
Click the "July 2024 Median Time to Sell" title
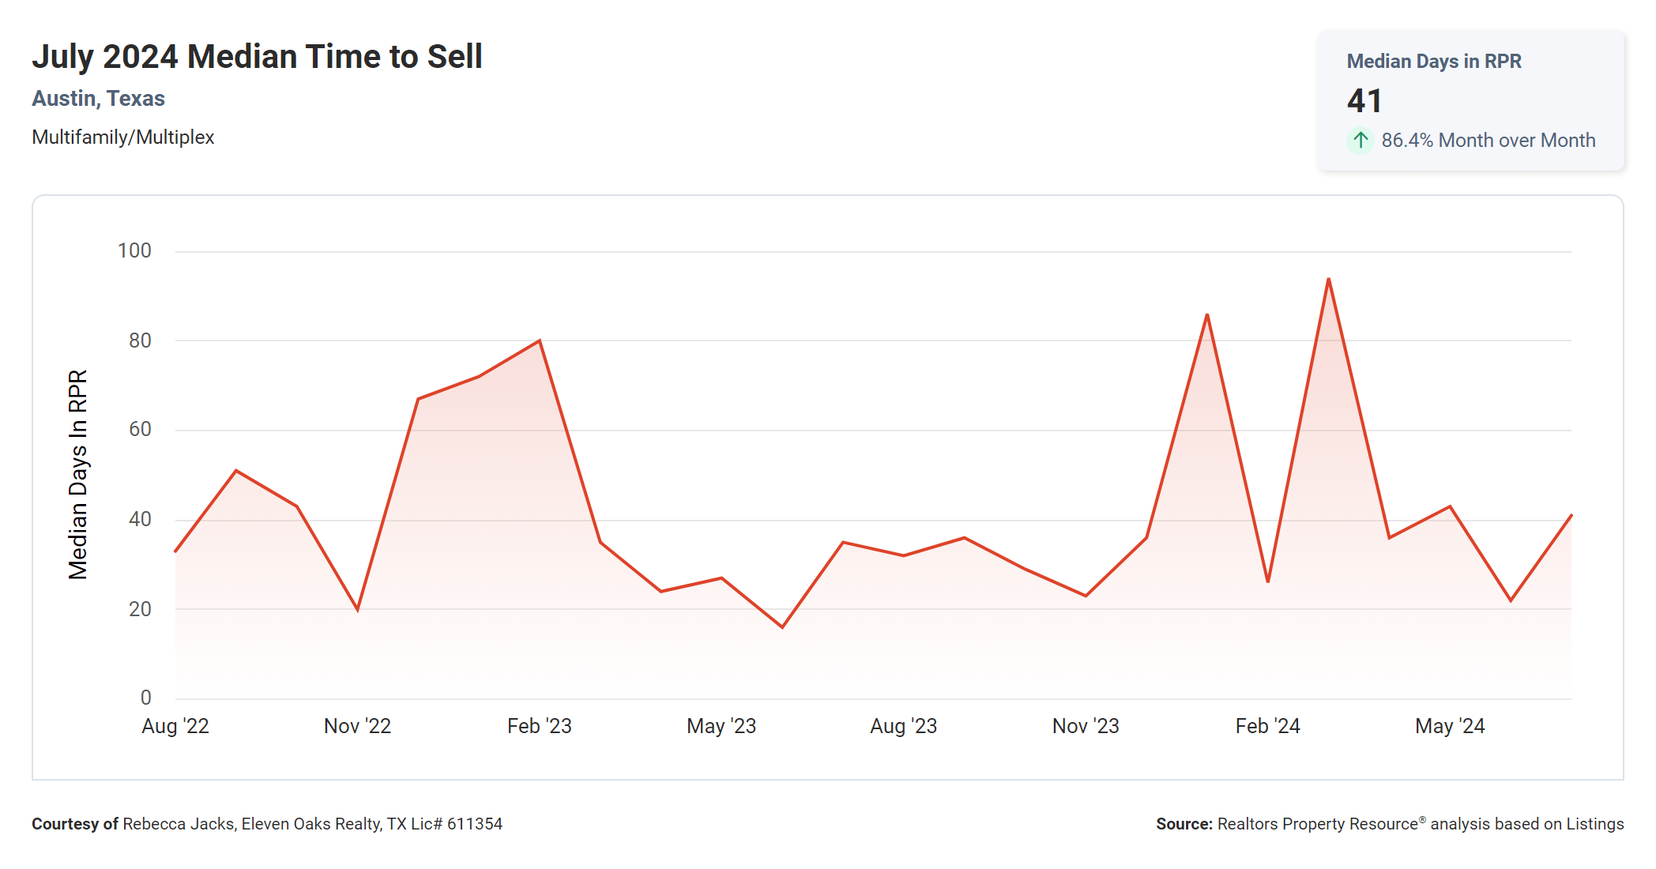click(257, 57)
